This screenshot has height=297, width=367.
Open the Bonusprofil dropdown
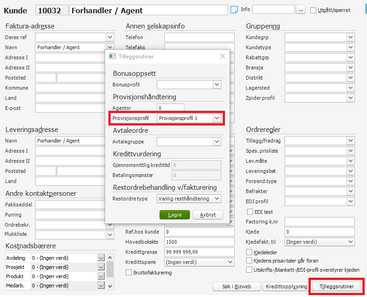[x=217, y=85]
